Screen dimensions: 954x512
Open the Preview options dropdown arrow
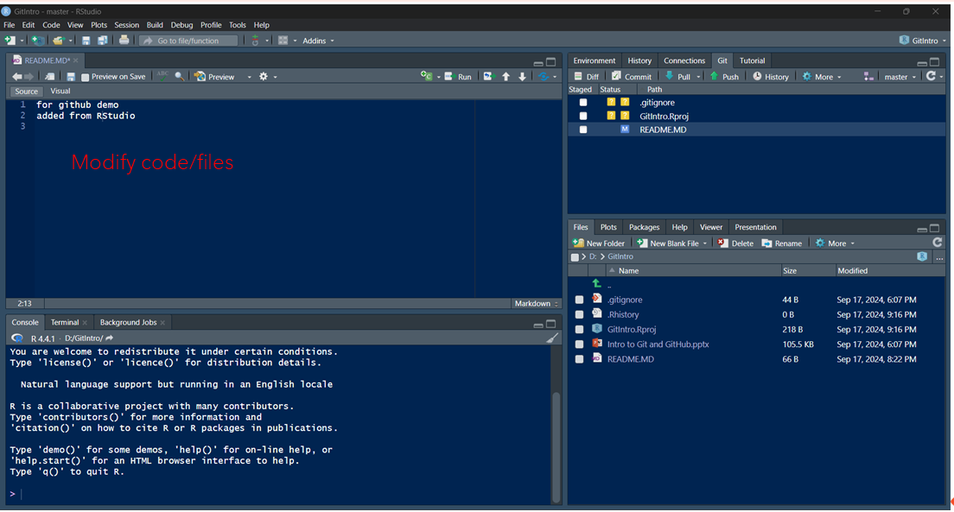249,77
